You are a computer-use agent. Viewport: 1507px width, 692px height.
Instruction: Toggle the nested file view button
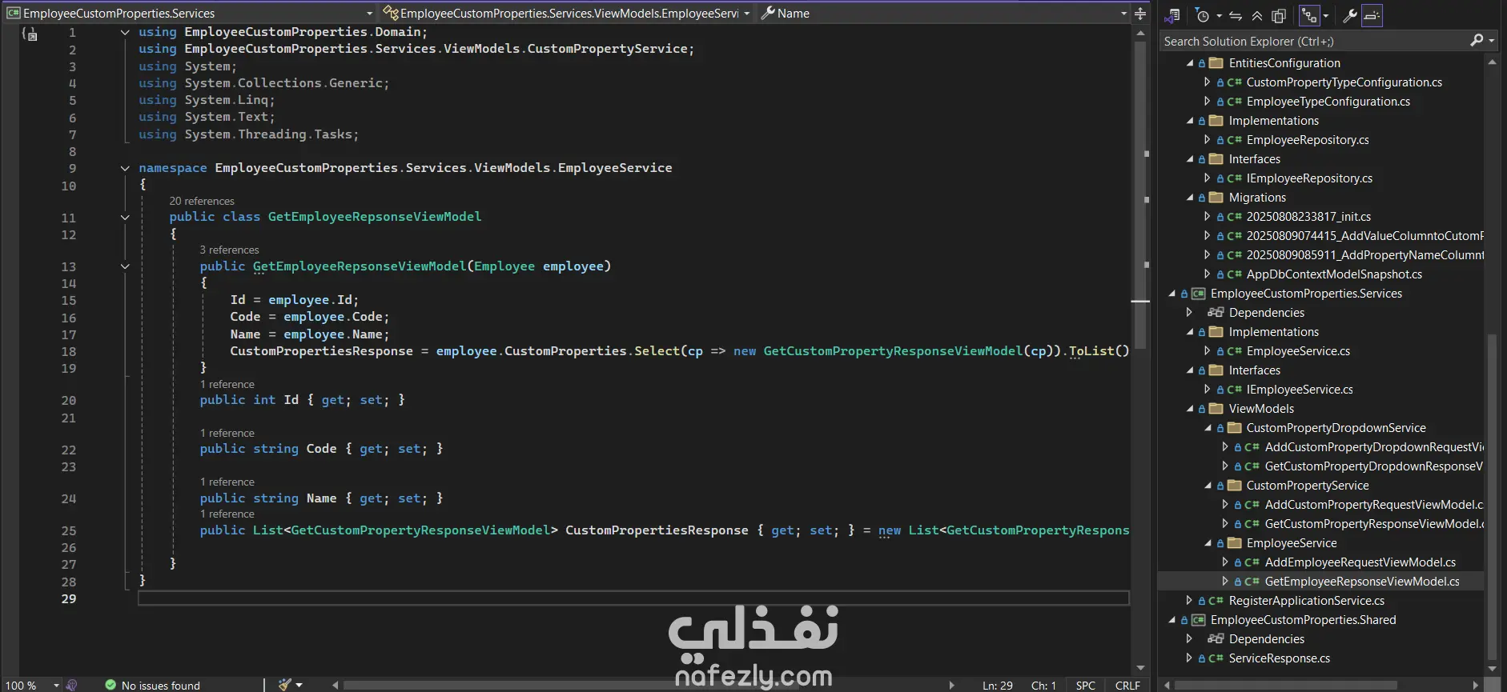(x=1310, y=15)
